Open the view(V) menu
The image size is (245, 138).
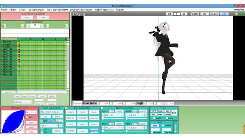(22, 10)
